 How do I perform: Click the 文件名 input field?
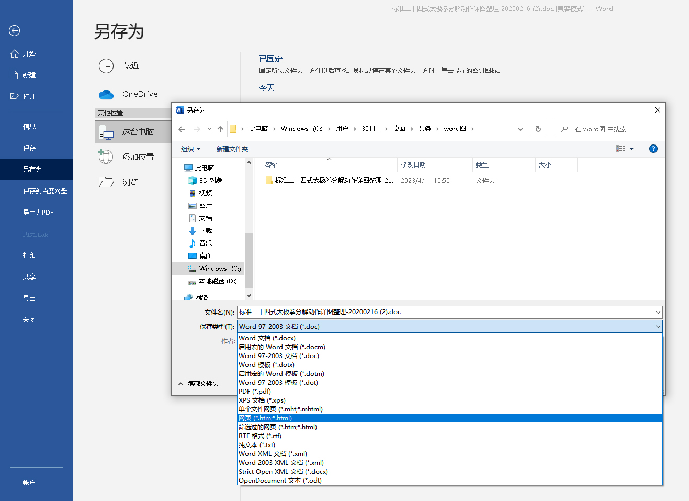click(450, 312)
